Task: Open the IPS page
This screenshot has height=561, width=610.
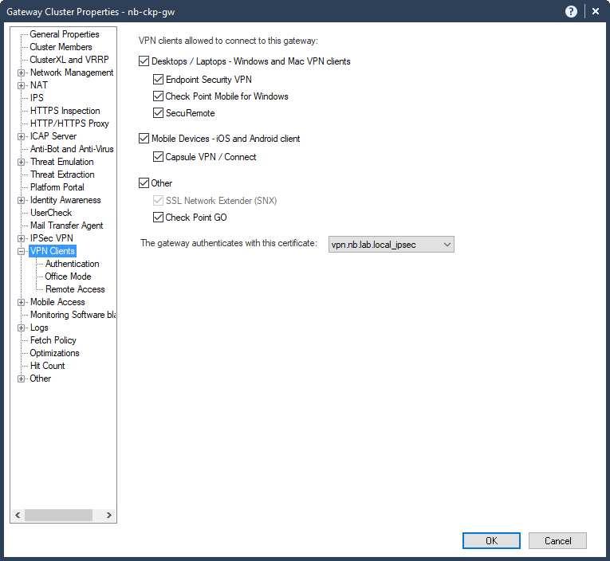Action: click(x=37, y=98)
